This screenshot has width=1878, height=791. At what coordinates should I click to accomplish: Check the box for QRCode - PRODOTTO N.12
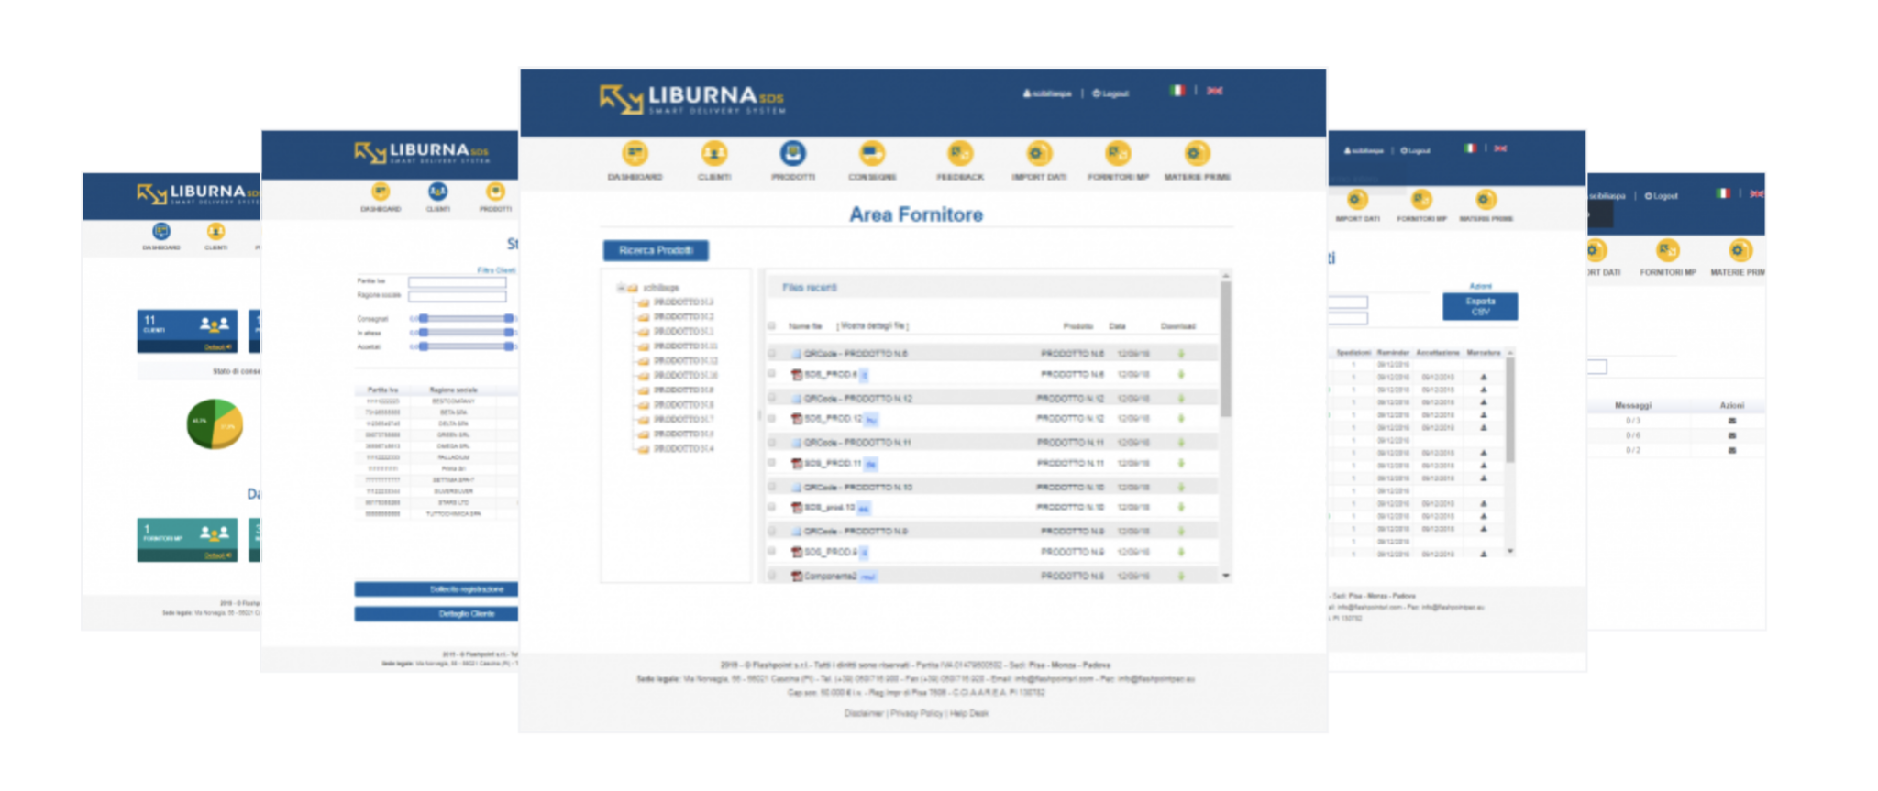point(772,399)
